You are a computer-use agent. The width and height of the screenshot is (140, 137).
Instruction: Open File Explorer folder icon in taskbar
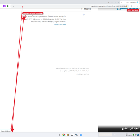tap(68, 135)
